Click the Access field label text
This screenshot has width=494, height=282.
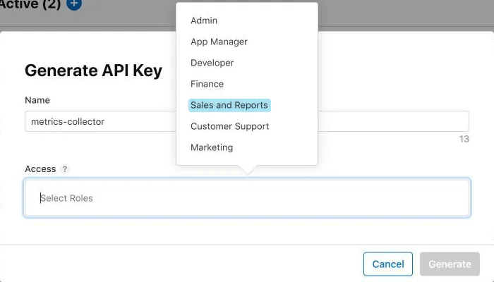[x=40, y=169]
